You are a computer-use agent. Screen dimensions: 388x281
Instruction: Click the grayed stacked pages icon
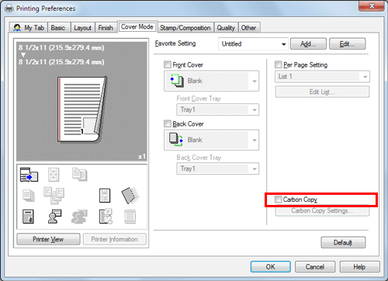[28, 196]
